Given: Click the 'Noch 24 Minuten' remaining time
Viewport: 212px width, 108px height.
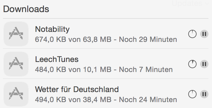Looking at the screenshot, I should pyautogui.click(x=148, y=100).
